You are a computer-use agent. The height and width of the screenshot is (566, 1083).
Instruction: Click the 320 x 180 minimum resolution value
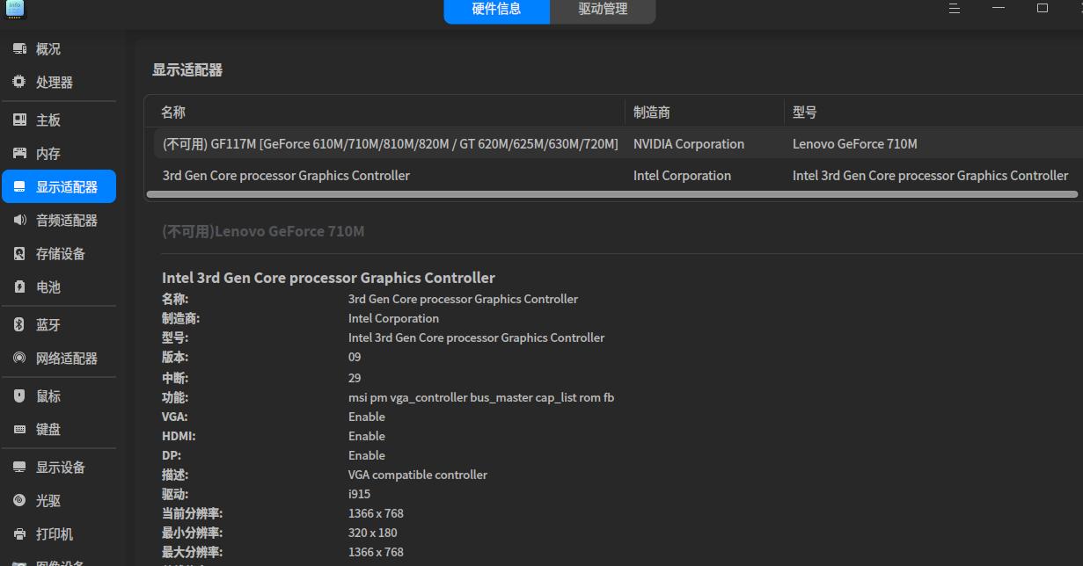pyautogui.click(x=372, y=533)
